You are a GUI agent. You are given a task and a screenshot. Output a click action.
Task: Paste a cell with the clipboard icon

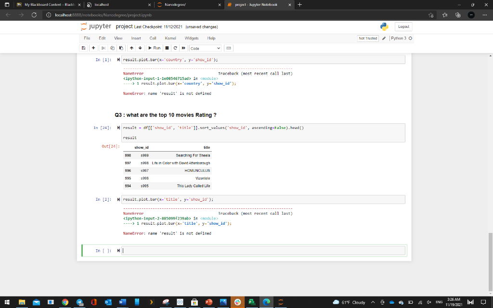click(121, 48)
